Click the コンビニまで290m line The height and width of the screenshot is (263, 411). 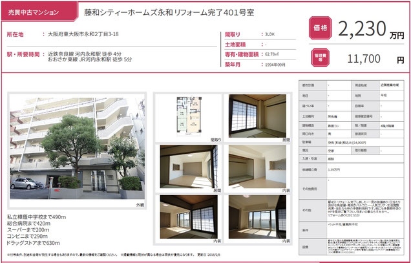coord(27,237)
